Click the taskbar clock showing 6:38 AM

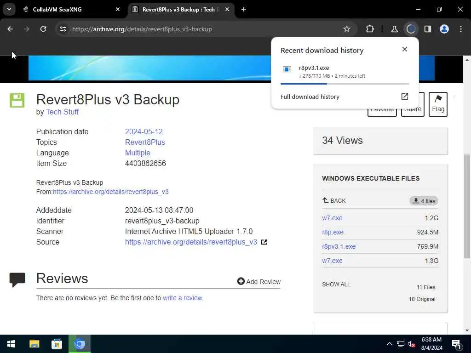431,344
